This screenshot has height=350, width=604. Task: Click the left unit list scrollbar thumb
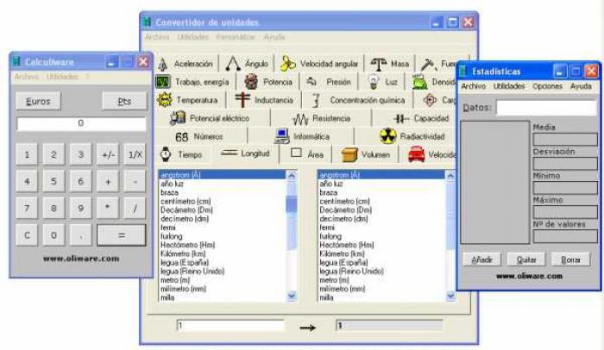(292, 203)
